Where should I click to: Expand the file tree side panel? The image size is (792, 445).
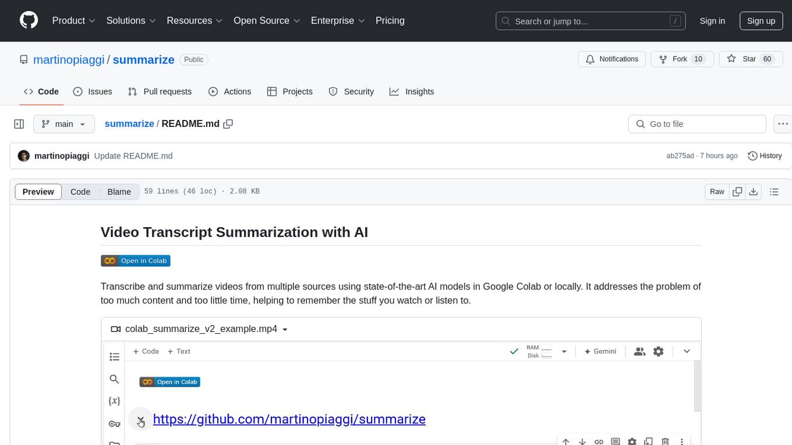(x=19, y=124)
